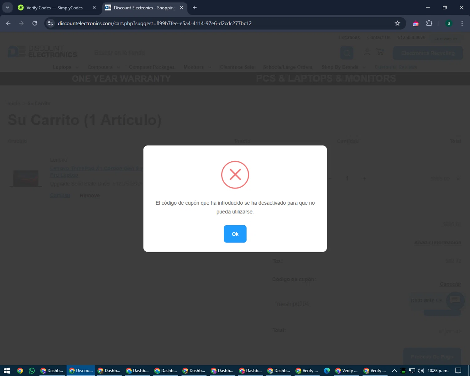
Task: Switch to Verify Codes — SimplyCodes tab
Action: click(55, 8)
